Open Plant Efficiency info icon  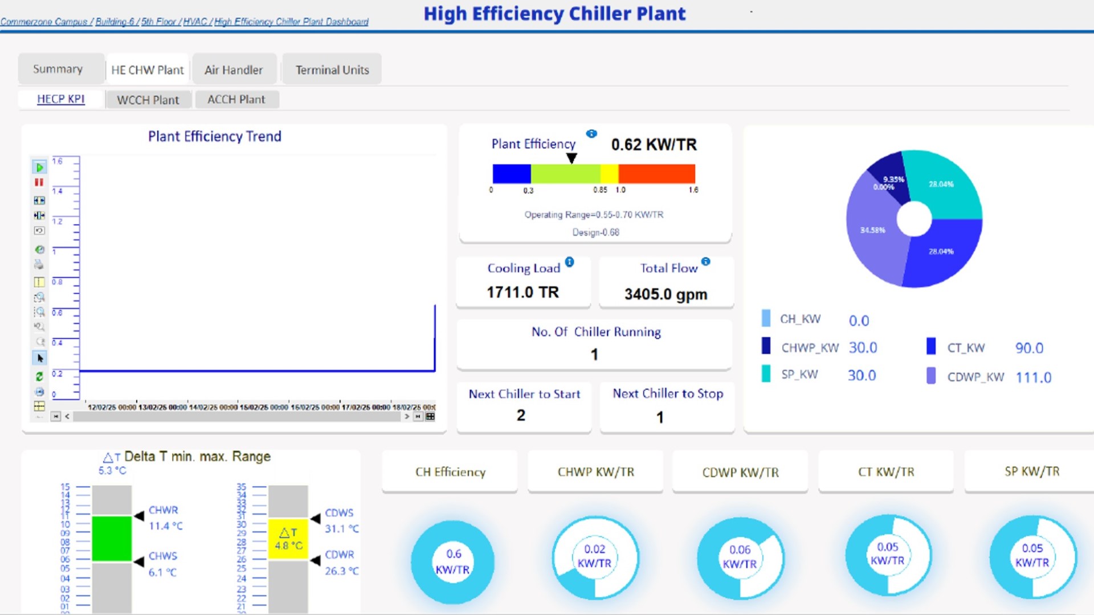591,134
